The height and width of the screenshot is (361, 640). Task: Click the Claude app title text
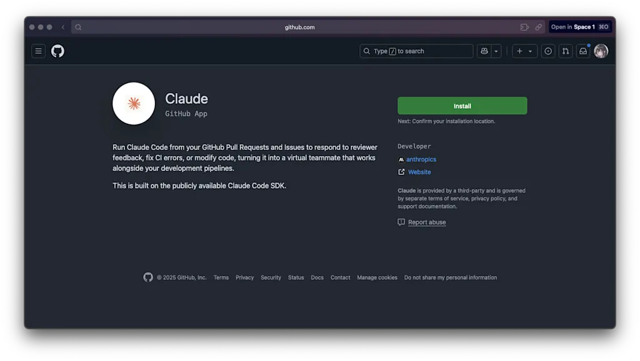point(186,99)
